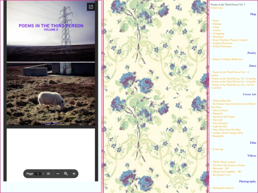This screenshot has height=193, width=258.
Task: Open mobile version of Vol. 1 zine
Action: click(x=214, y=75)
